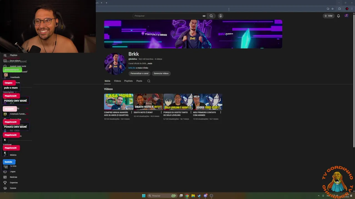Play the CASA NOVA thumbnail video

119,102
